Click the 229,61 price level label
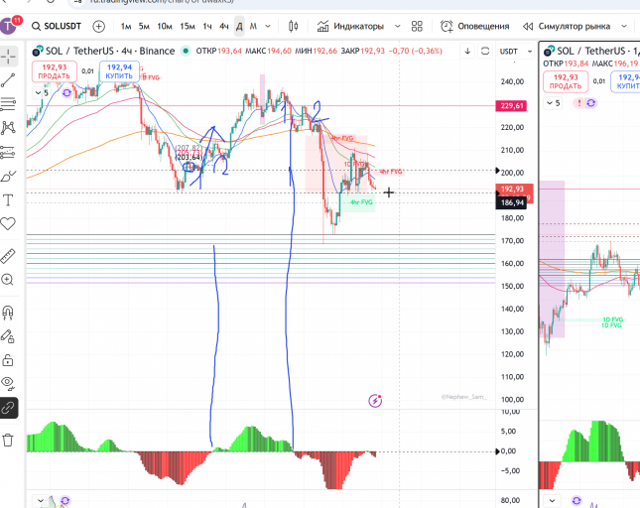 (511, 106)
